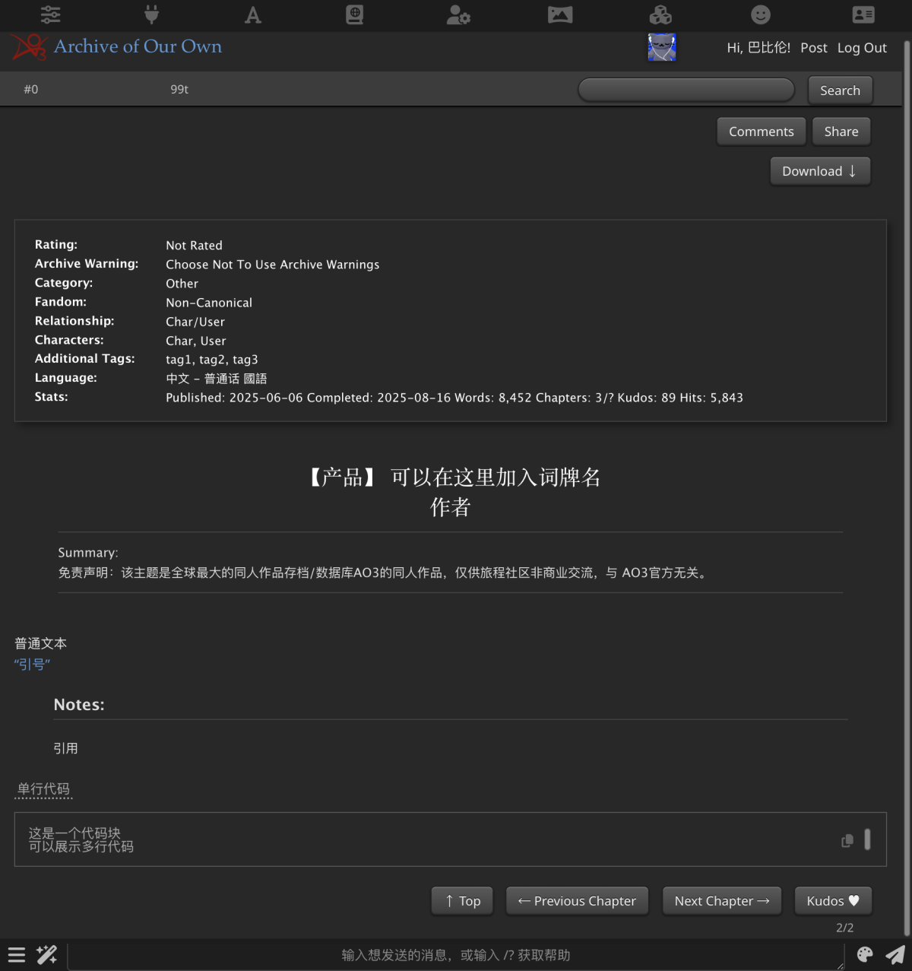Click the copy icon in code block
Viewport: 912px width, 971px height.
[x=847, y=840]
